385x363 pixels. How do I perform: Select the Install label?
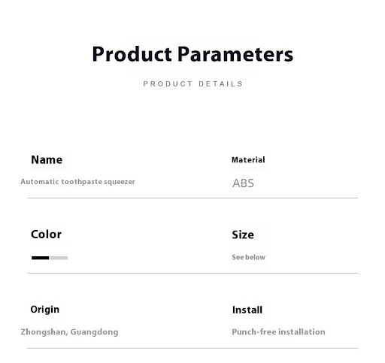247,310
